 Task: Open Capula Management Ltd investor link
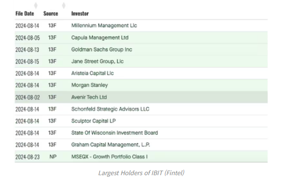click(100, 37)
